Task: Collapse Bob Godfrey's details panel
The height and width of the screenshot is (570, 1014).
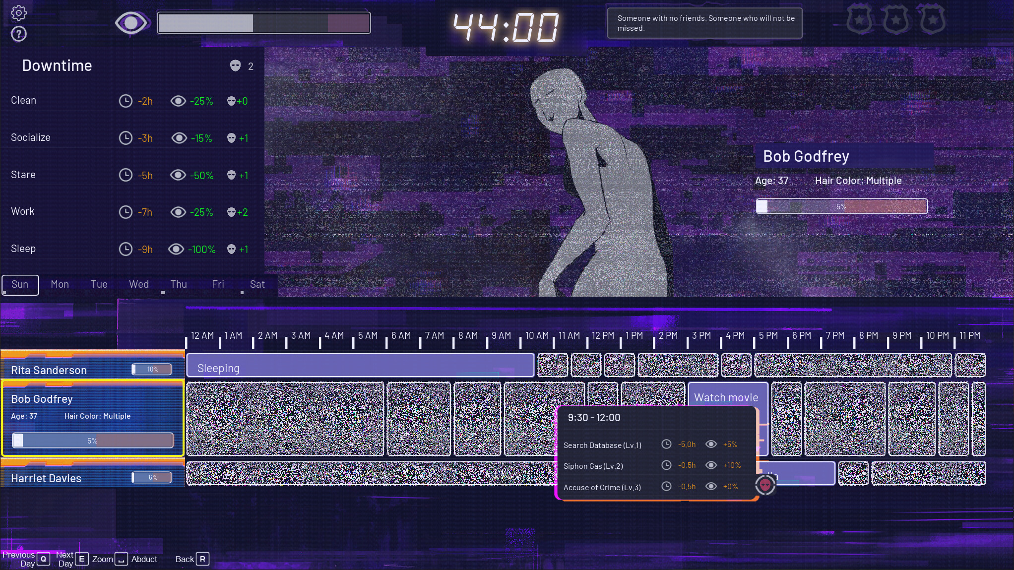Action: [x=41, y=398]
